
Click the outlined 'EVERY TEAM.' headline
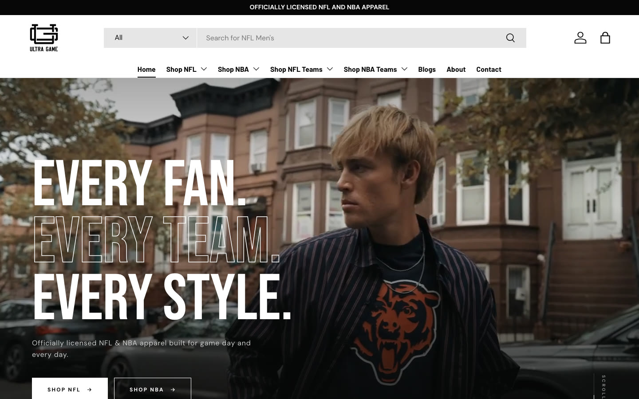pyautogui.click(x=157, y=239)
